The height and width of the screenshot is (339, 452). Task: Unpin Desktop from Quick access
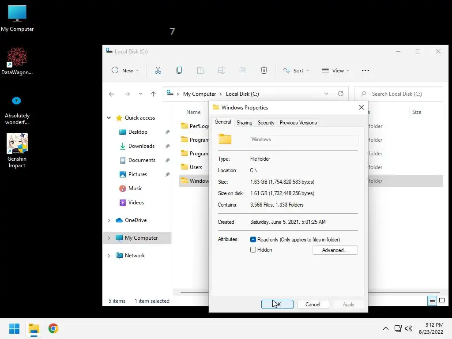pyautogui.click(x=167, y=132)
